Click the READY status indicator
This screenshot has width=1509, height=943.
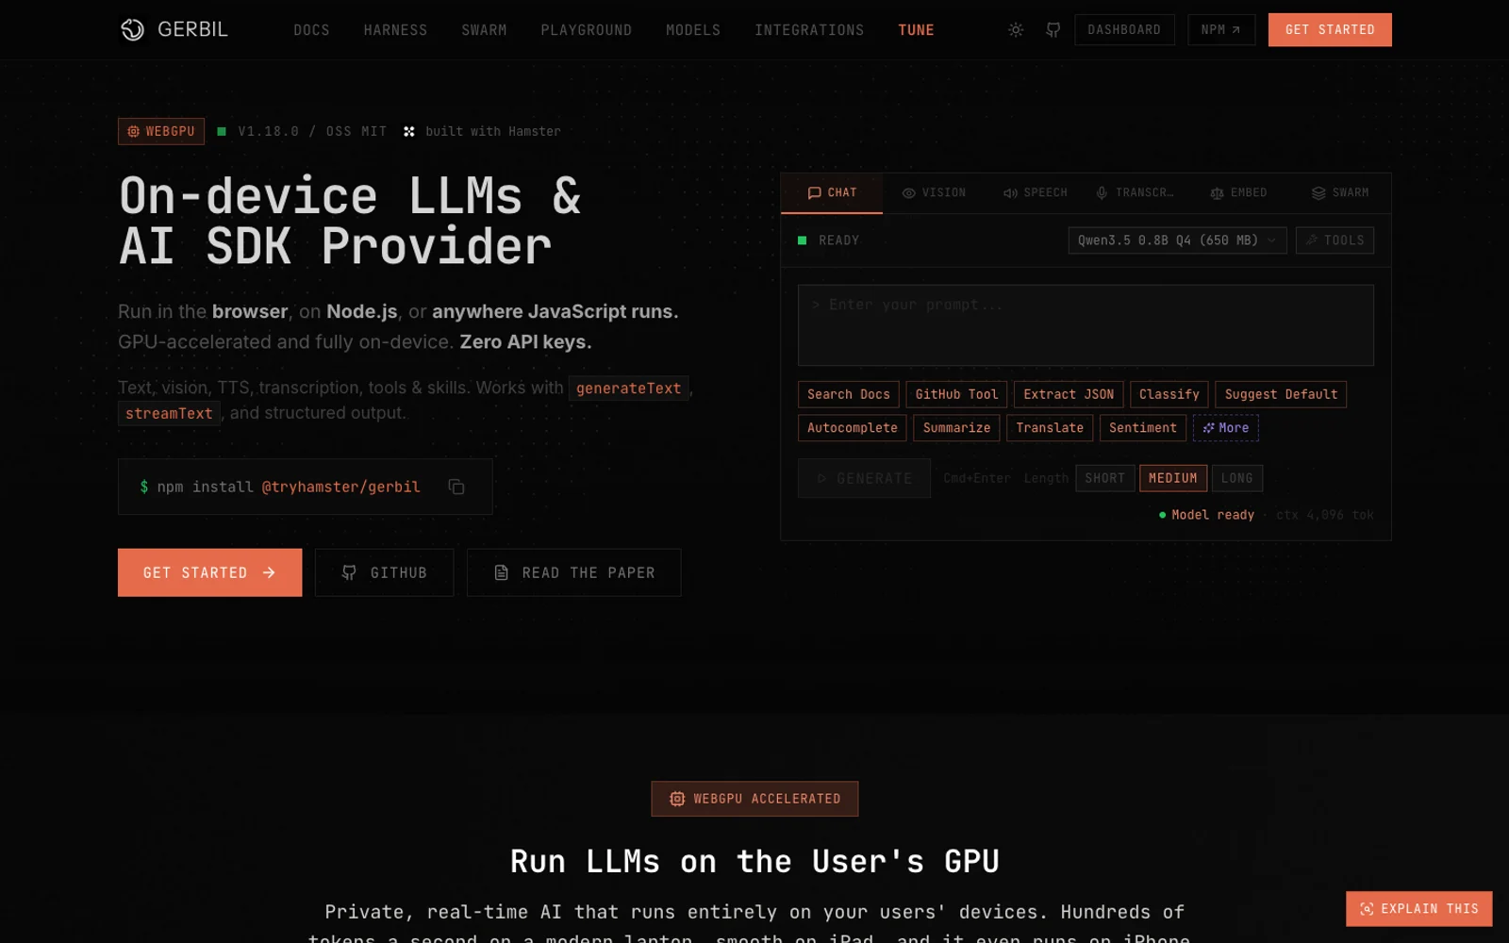(829, 240)
